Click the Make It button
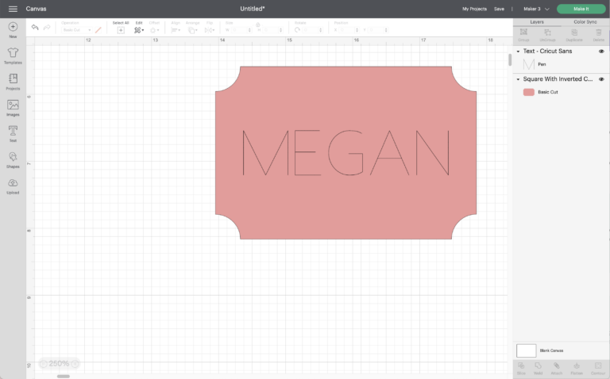 [583, 9]
